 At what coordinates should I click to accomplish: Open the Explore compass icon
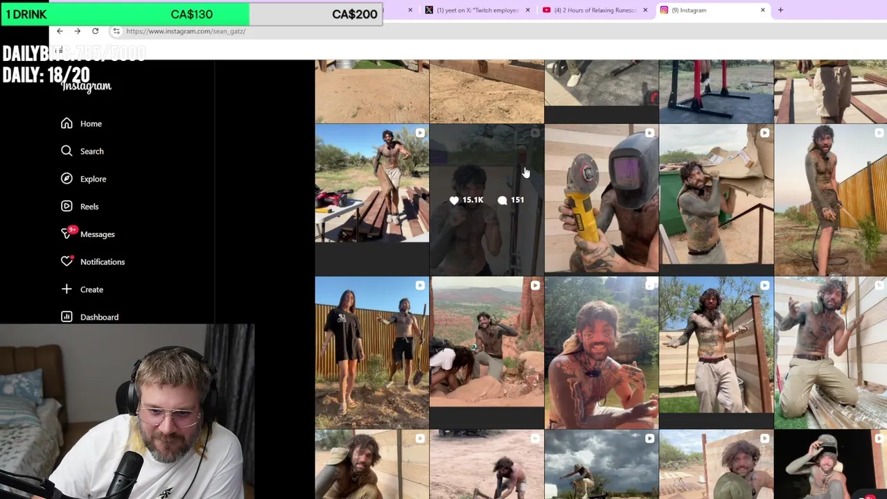click(x=67, y=179)
